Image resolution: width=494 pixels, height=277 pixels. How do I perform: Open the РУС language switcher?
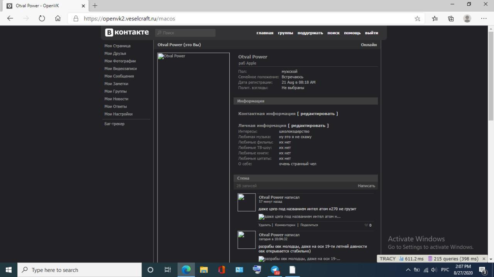point(445,270)
